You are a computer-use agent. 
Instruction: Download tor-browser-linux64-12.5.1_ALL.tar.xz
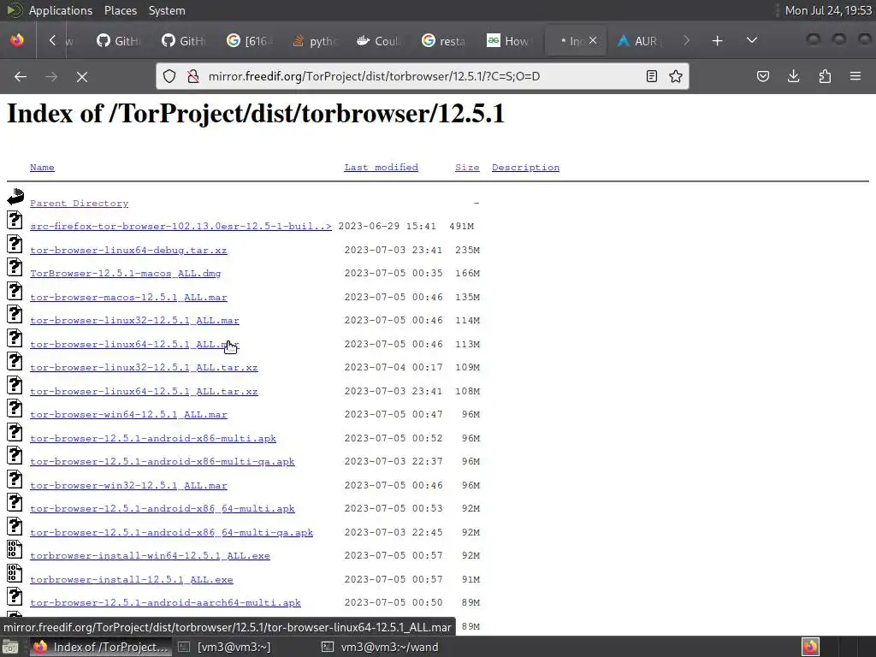144,391
